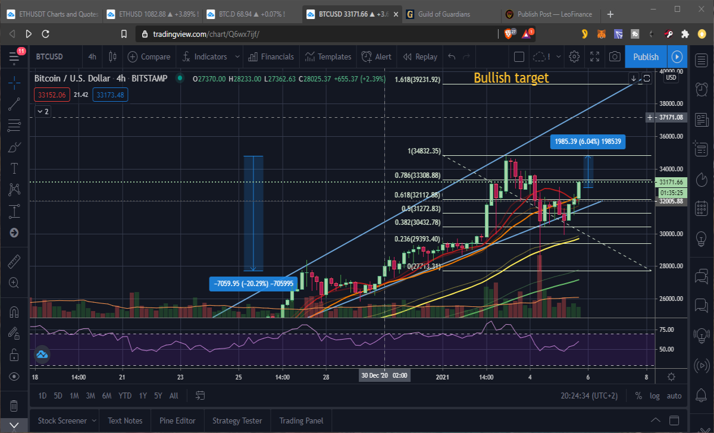
Task: Open chart settings gear
Action: [x=574, y=57]
